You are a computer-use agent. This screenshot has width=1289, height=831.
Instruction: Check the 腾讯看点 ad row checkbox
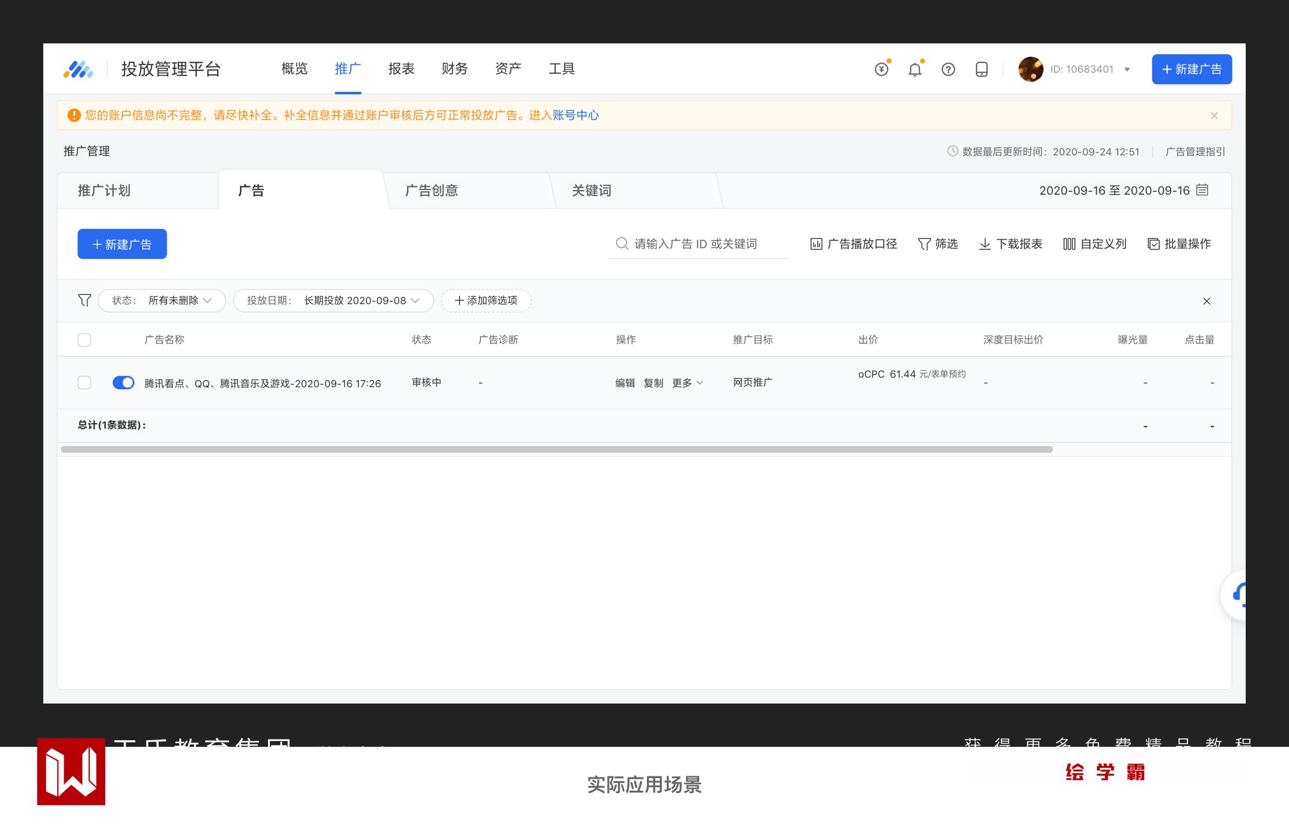pos(84,382)
